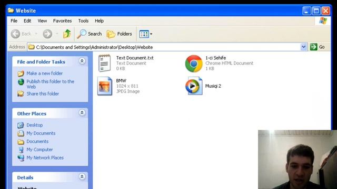Image resolution: width=337 pixels, height=189 pixels.
Task: Open the View menu
Action: pyautogui.click(x=42, y=21)
